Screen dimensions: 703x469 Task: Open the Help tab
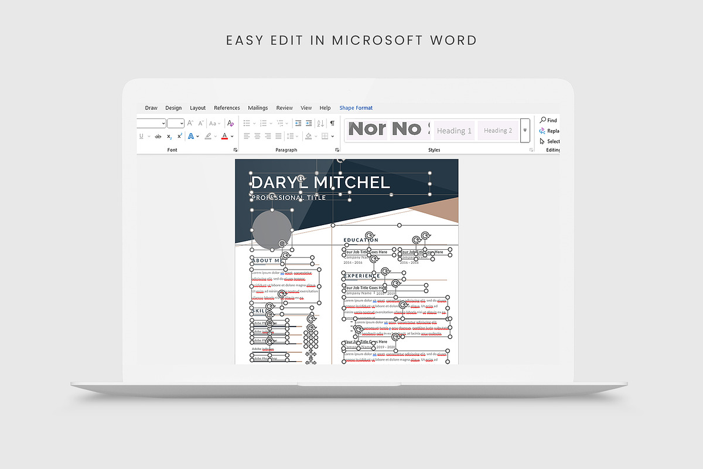[x=325, y=108]
